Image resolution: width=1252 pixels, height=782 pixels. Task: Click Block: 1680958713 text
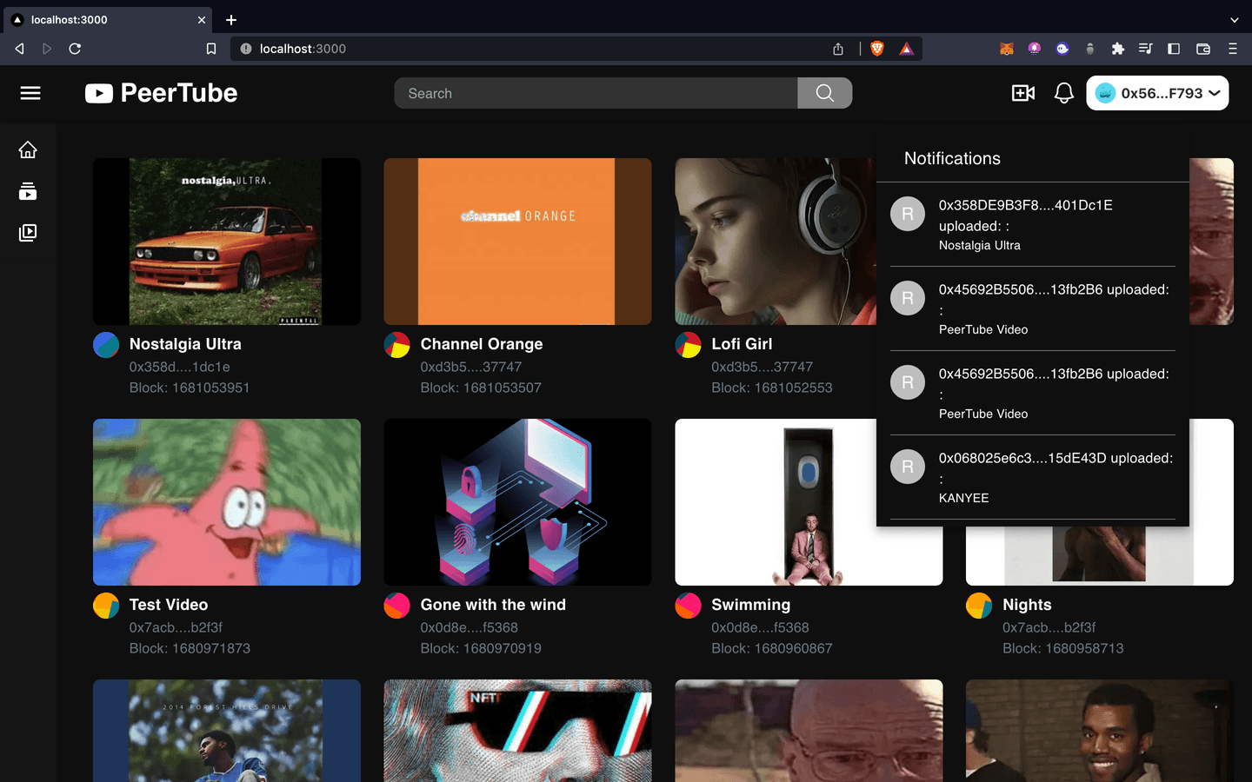[x=1062, y=648]
